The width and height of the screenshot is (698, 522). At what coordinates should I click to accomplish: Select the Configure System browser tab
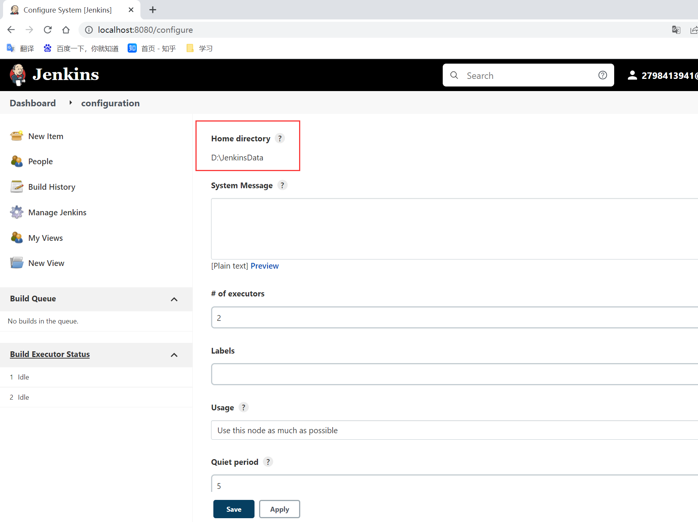[68, 10]
